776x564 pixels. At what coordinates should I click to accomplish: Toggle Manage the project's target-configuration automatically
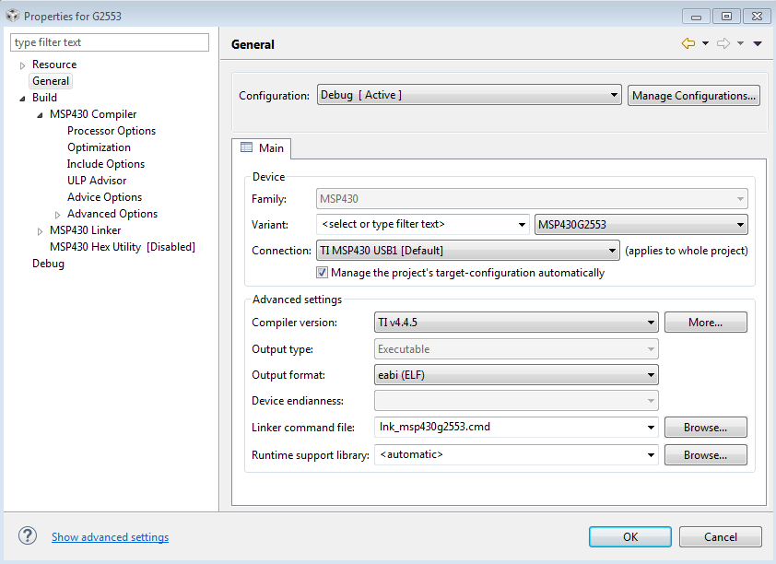tap(323, 273)
